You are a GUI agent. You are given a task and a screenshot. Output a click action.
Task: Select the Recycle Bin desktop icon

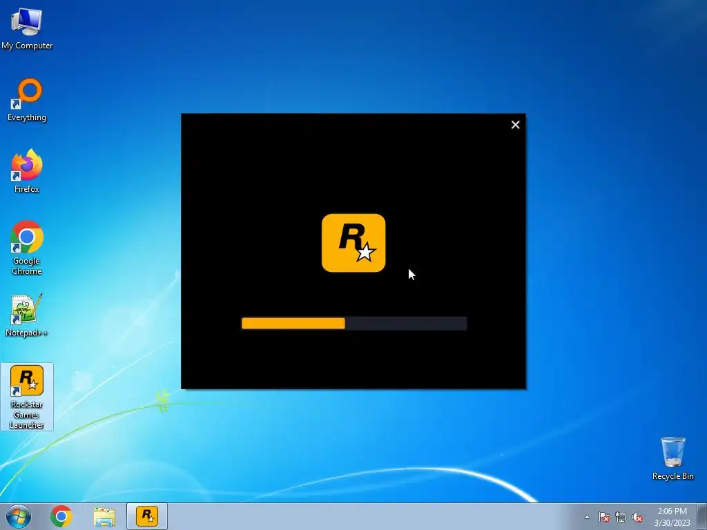(672, 458)
